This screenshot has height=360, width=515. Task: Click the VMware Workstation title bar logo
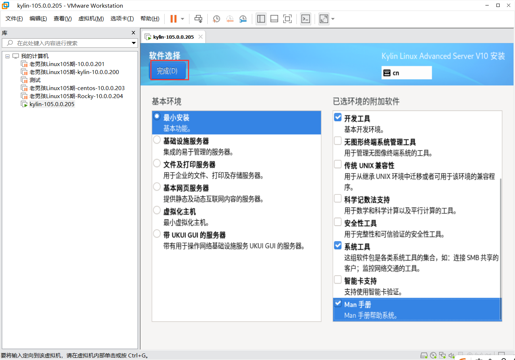6,5
